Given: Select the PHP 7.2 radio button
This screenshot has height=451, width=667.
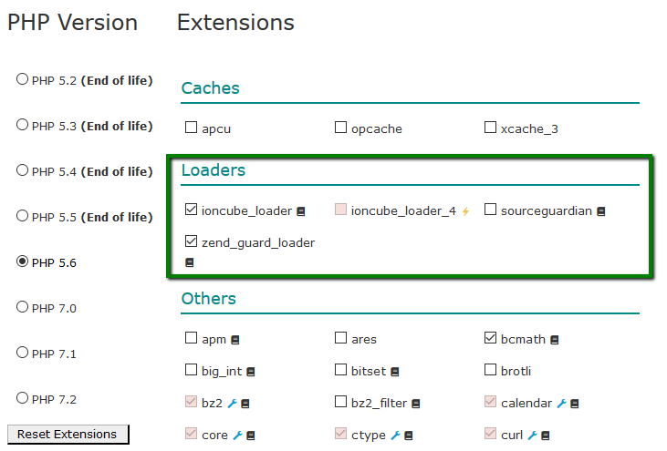Looking at the screenshot, I should click(22, 398).
